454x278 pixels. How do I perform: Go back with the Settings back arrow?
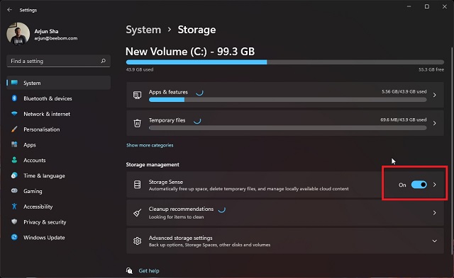coord(9,10)
